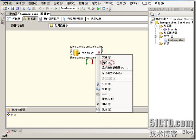Open the 文件 (File) menu

coord(8,3)
